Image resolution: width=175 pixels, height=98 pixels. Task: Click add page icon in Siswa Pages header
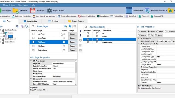(66, 26)
